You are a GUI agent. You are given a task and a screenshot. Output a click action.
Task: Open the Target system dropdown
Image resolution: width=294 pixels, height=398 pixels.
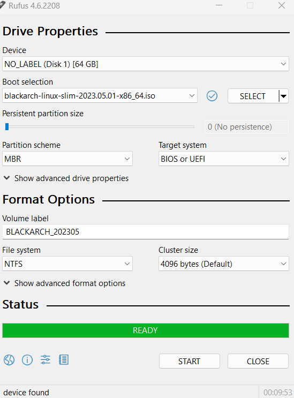(224, 159)
